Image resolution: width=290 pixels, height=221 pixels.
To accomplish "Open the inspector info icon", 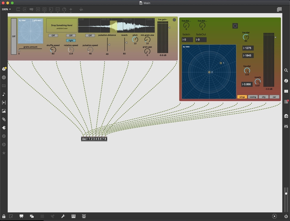I will point(286,81).
